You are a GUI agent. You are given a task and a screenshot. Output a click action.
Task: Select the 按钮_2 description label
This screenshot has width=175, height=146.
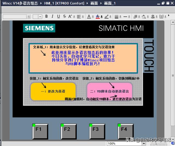pos(111,78)
